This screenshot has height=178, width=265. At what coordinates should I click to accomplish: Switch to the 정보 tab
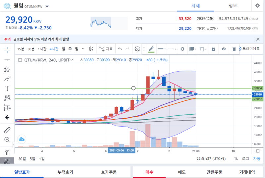[233, 6]
